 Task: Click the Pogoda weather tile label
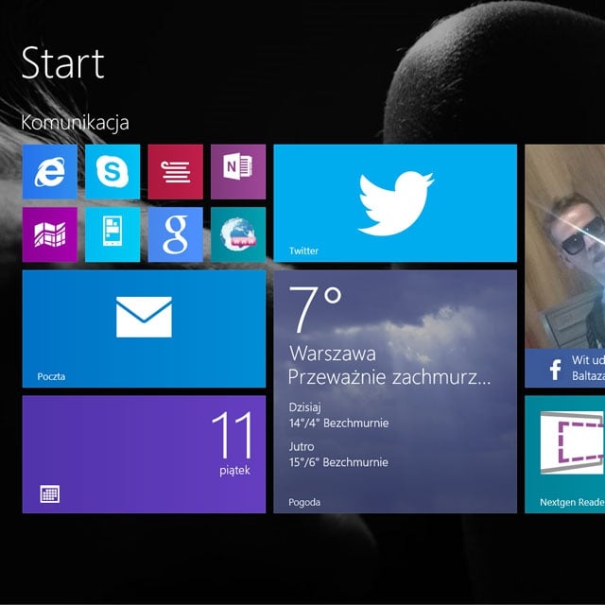coord(304,502)
